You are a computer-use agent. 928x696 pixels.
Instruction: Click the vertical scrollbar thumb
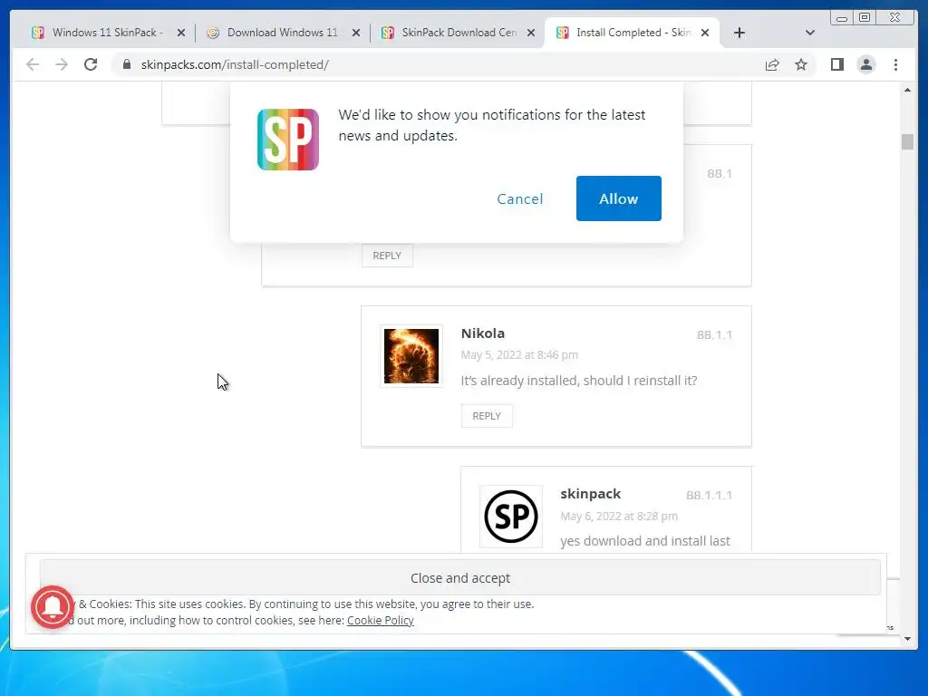point(907,141)
